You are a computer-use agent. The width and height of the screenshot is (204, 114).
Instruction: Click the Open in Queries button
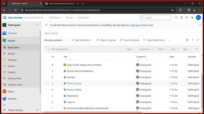(x=106, y=40)
